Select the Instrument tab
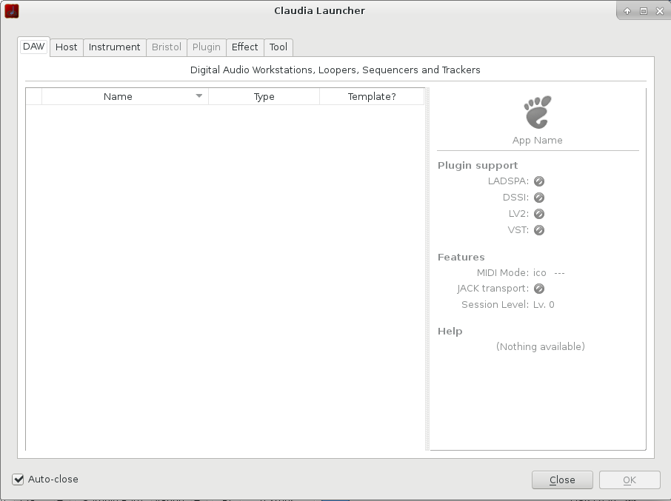 point(114,47)
